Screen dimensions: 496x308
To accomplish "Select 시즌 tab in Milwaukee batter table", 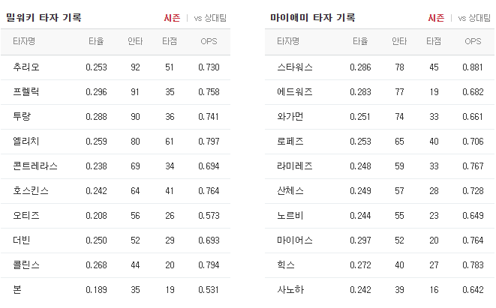I will pyautogui.click(x=172, y=17).
